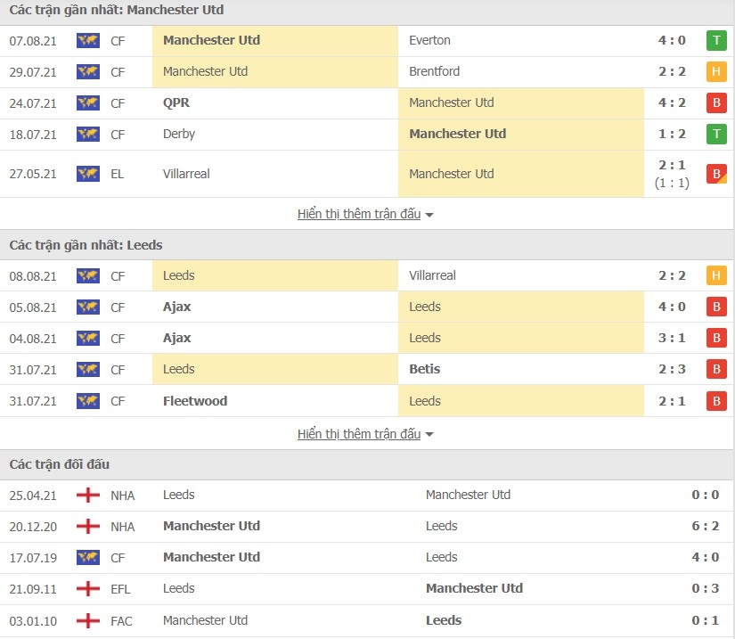This screenshot has height=639, width=735.
Task: Click the red B badge for the QPR match
Action: (716, 102)
